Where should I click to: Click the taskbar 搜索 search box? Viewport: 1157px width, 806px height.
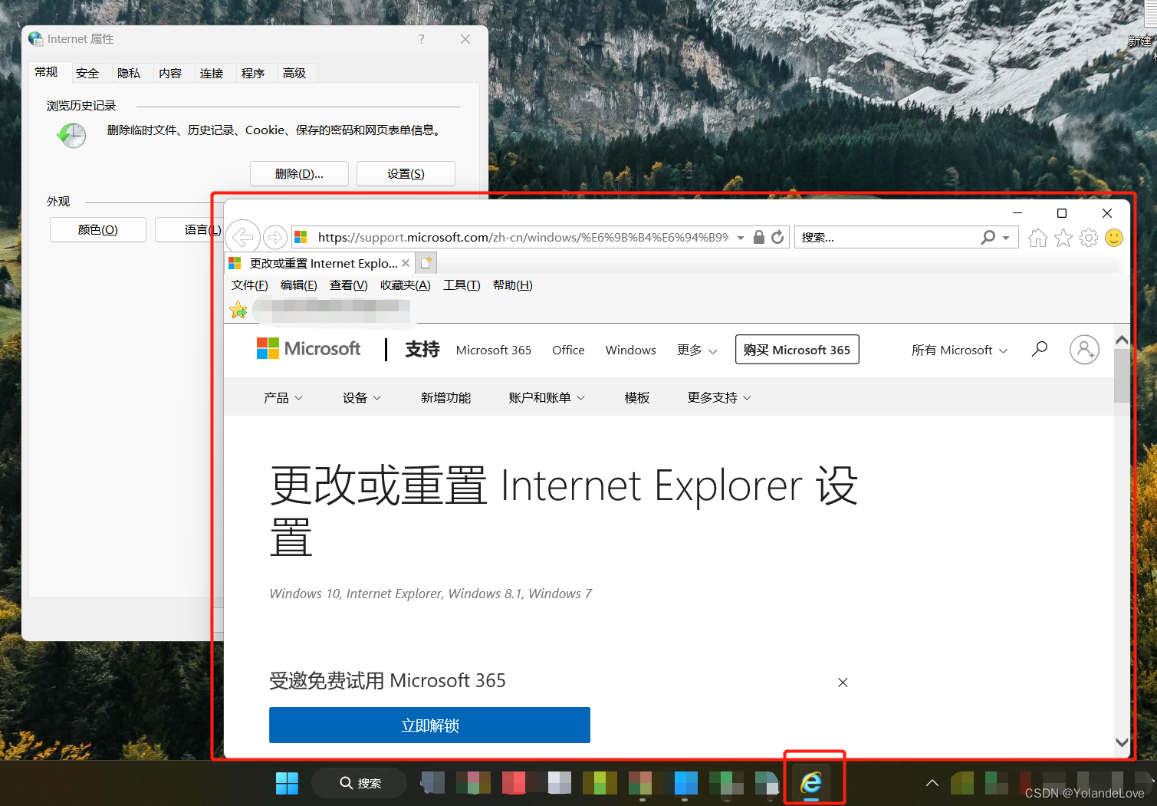point(360,783)
